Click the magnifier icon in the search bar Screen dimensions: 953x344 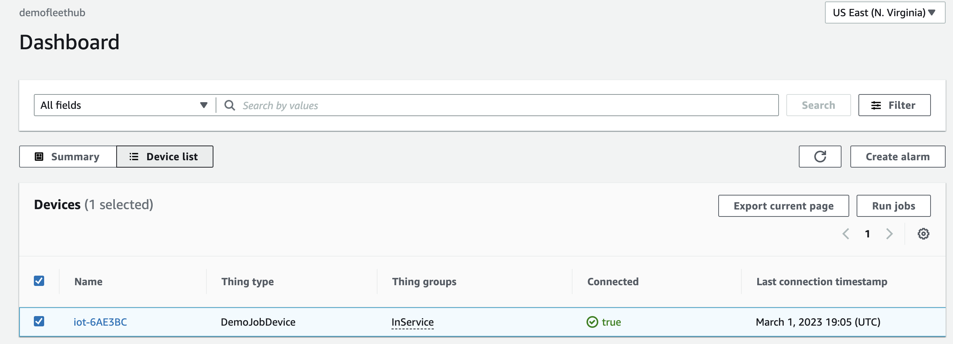point(229,105)
